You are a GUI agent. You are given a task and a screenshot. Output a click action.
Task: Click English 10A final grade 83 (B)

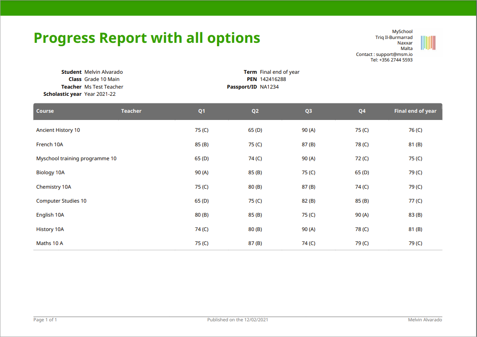(415, 215)
